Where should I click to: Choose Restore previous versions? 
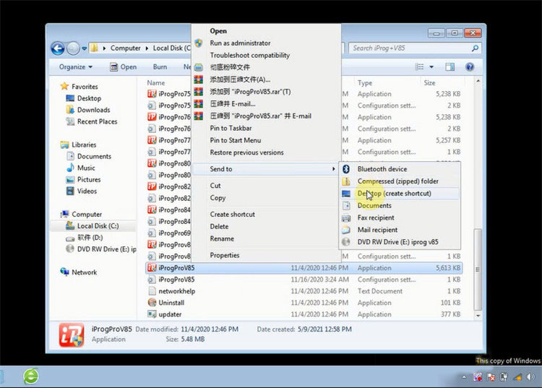point(246,152)
